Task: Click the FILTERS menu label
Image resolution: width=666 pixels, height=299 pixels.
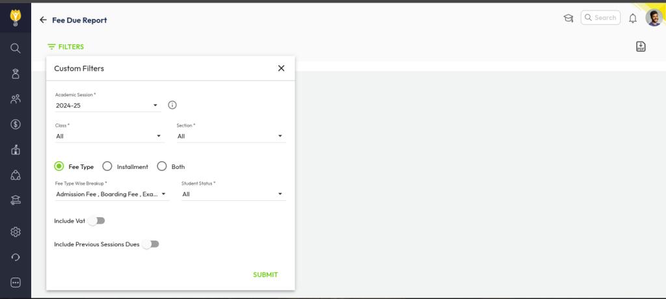Action: 66,47
